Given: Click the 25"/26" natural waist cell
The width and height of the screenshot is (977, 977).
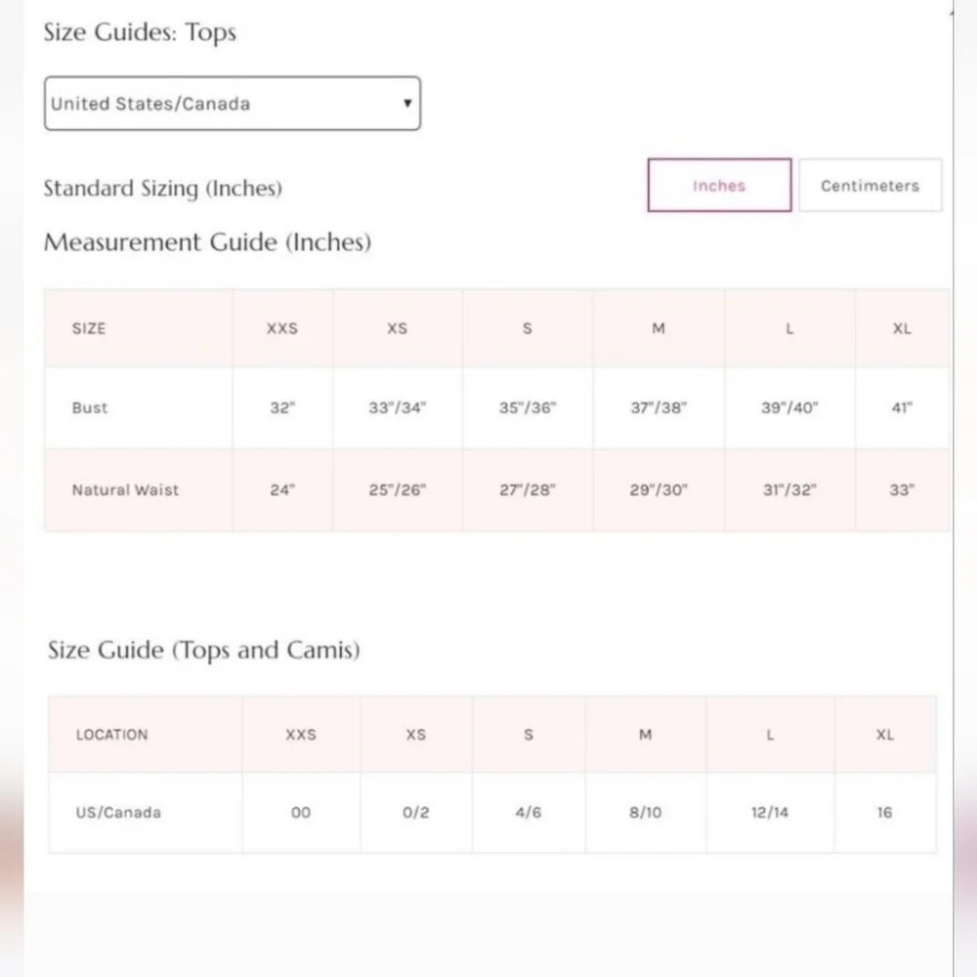Looking at the screenshot, I should point(398,489).
